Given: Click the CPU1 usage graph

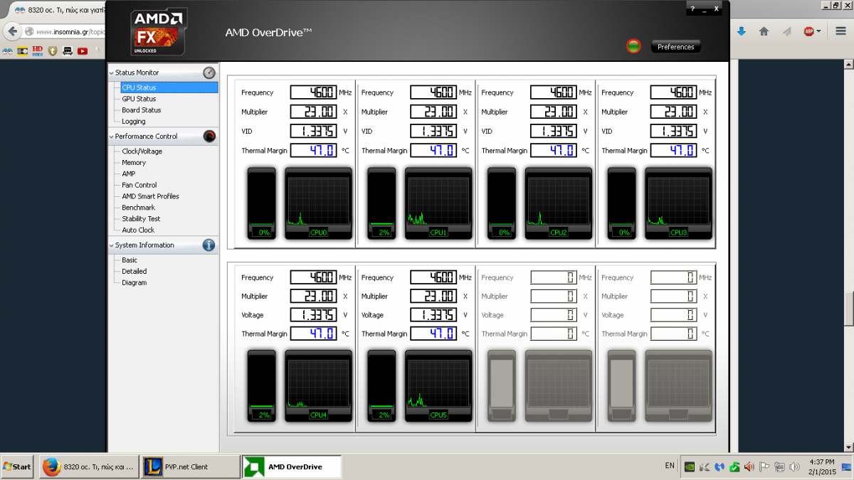Looking at the screenshot, I should point(438,203).
